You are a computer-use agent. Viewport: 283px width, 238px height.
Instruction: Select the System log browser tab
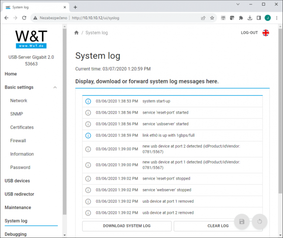(x=36, y=7)
